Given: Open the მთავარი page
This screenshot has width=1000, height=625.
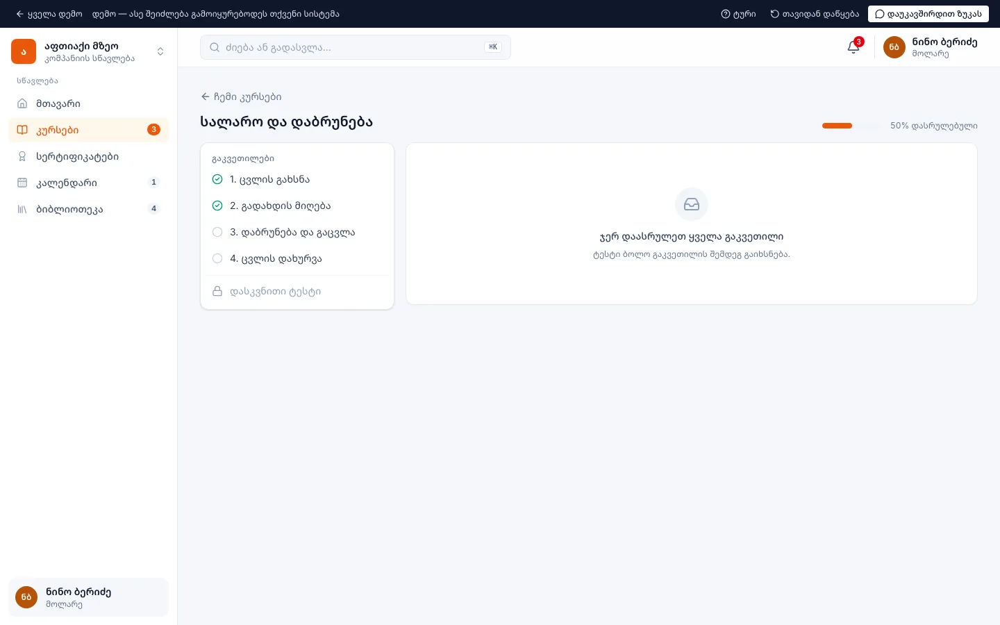Looking at the screenshot, I should [88, 103].
